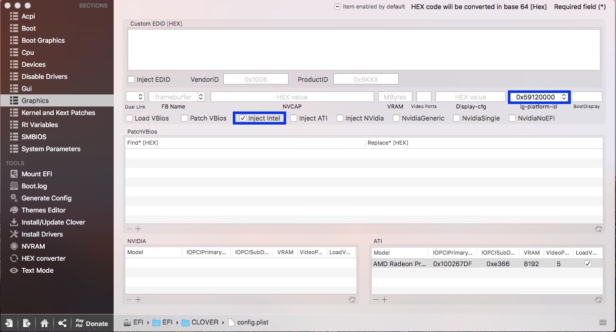Viewport: 616px width, 332px height.
Task: Uncheck the Inject Intel checkbox
Action: point(243,118)
